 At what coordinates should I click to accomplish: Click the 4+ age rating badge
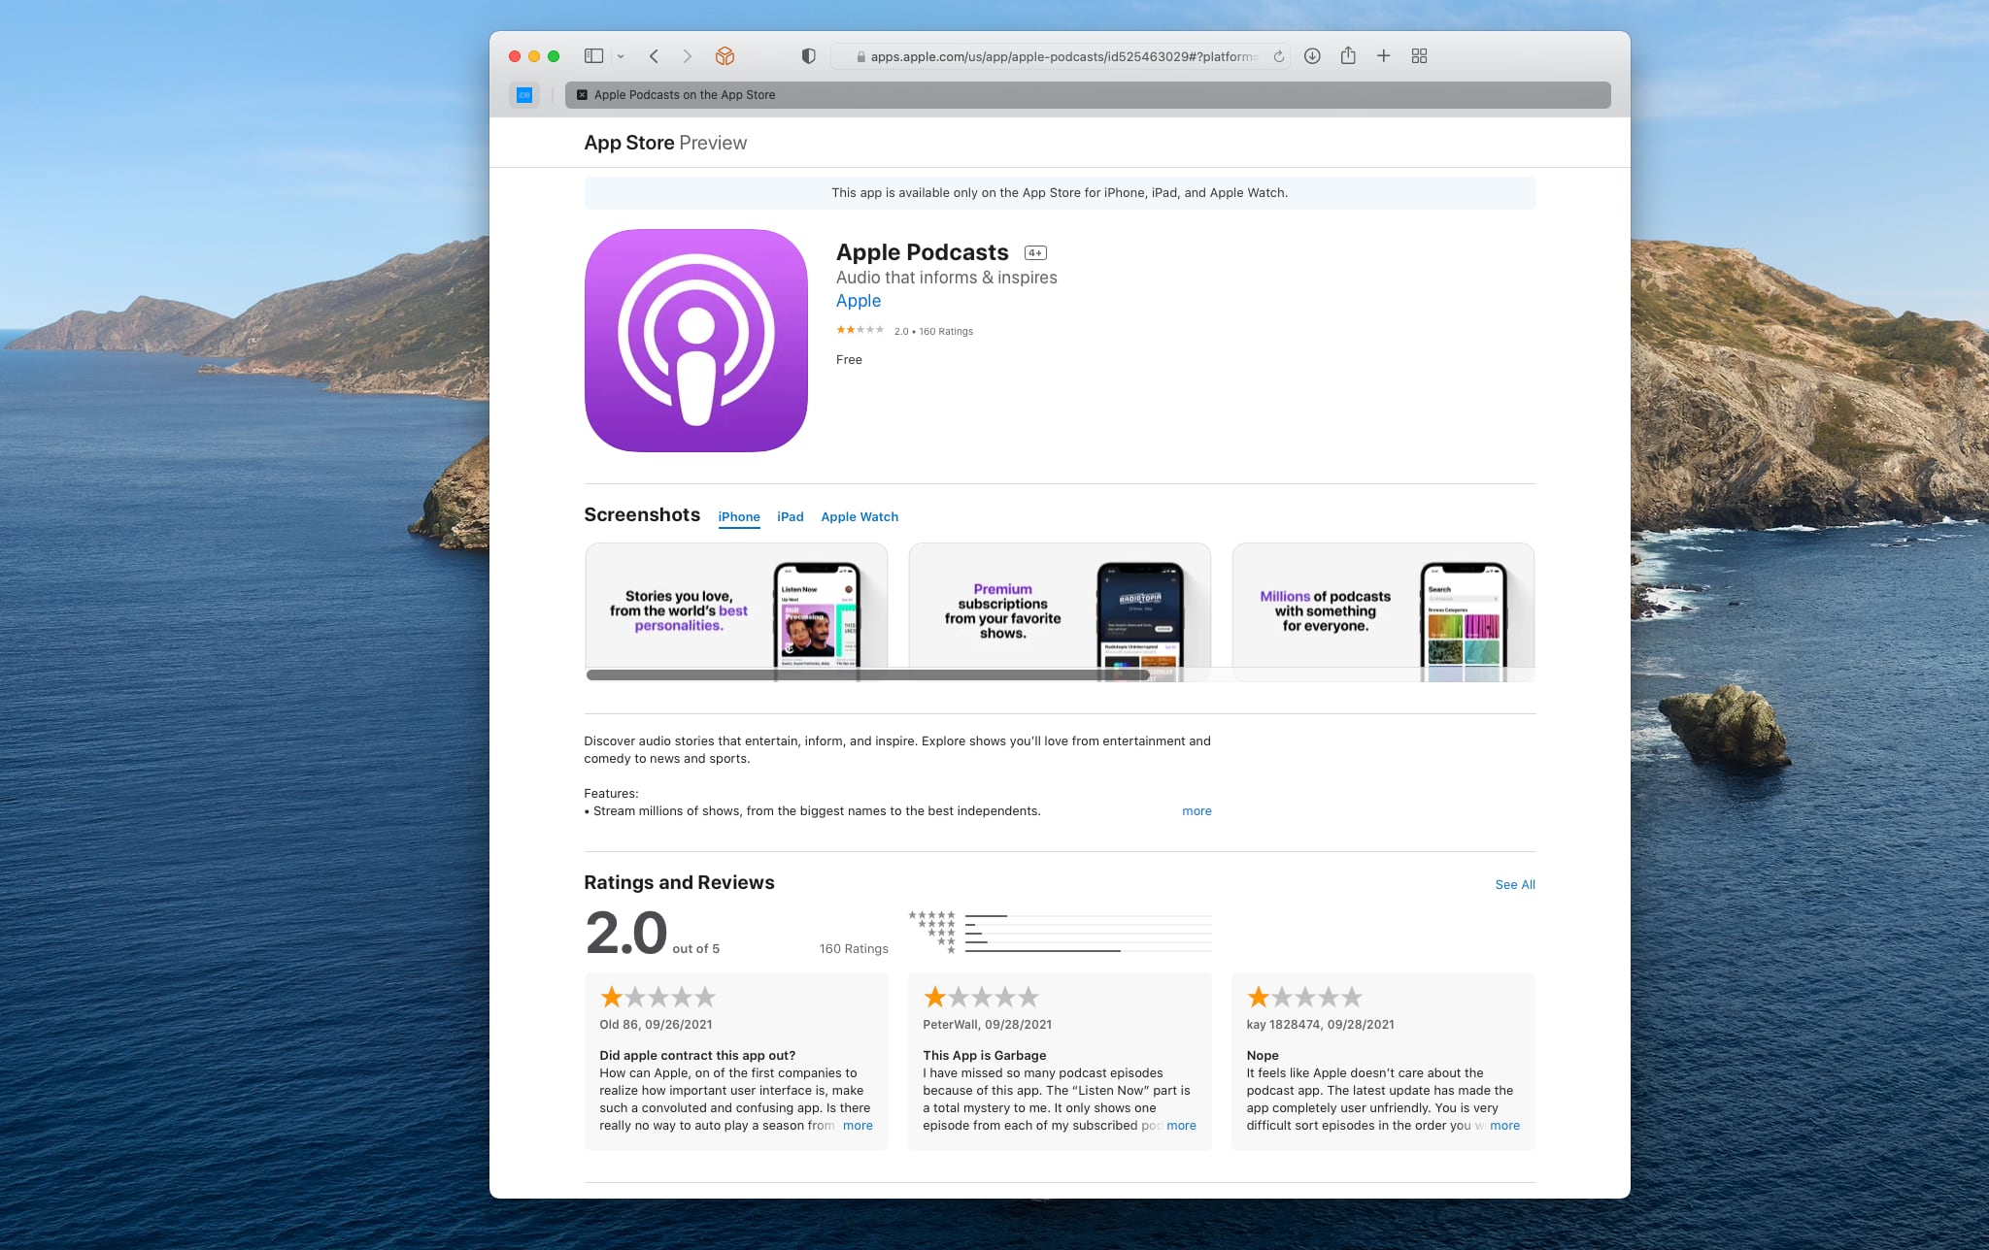coord(1035,253)
